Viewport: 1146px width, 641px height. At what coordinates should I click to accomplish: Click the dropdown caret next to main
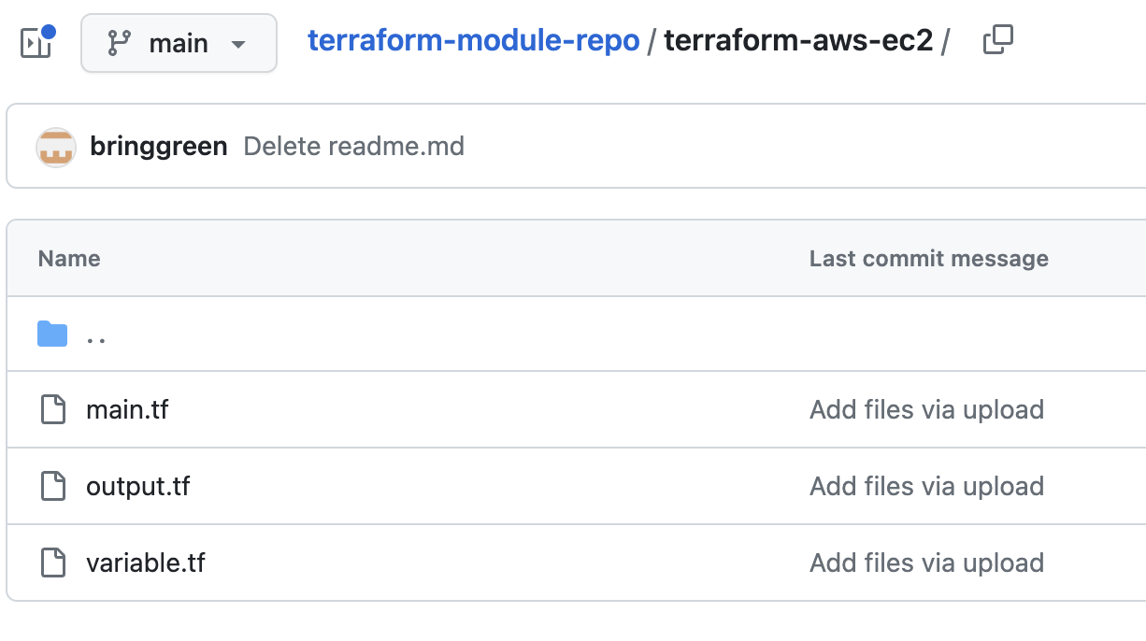(x=238, y=44)
